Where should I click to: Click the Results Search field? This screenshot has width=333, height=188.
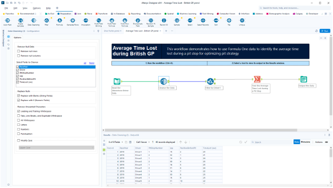pyautogui.click(x=271, y=142)
